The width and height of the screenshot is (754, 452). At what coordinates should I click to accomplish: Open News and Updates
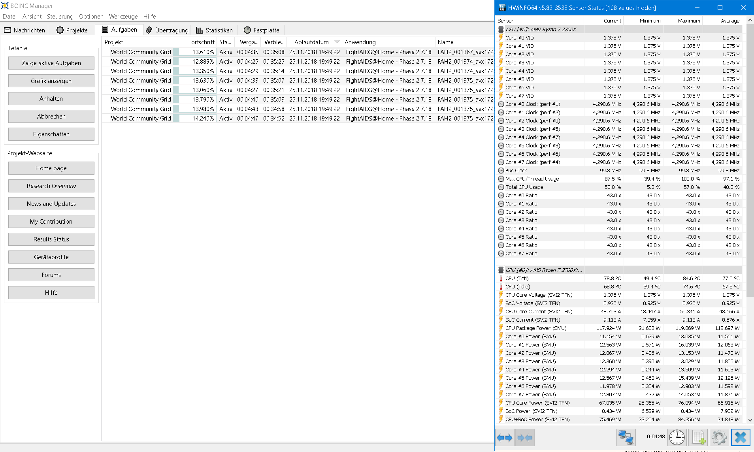pos(51,204)
